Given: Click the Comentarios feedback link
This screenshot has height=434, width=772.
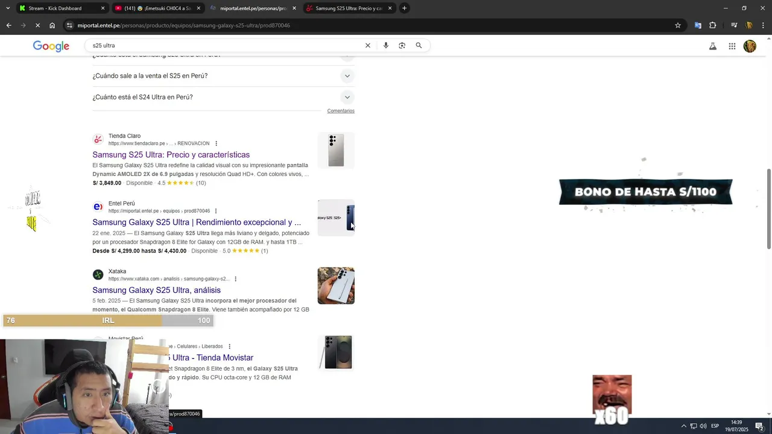Looking at the screenshot, I should coord(341,111).
